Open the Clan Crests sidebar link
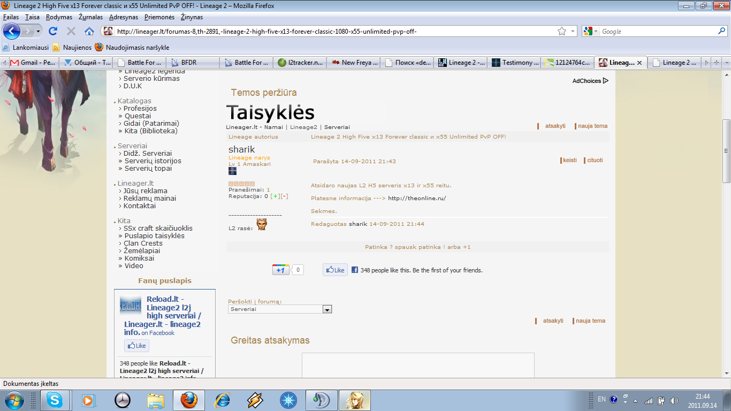 tap(143, 243)
